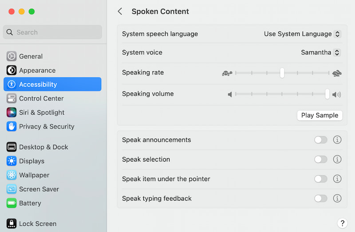
Task: Toggle Speak item under the pointer
Action: point(320,179)
